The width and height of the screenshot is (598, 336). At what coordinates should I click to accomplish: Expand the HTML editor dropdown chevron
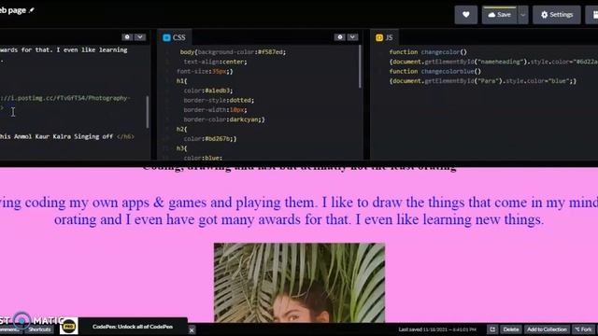tap(140, 37)
